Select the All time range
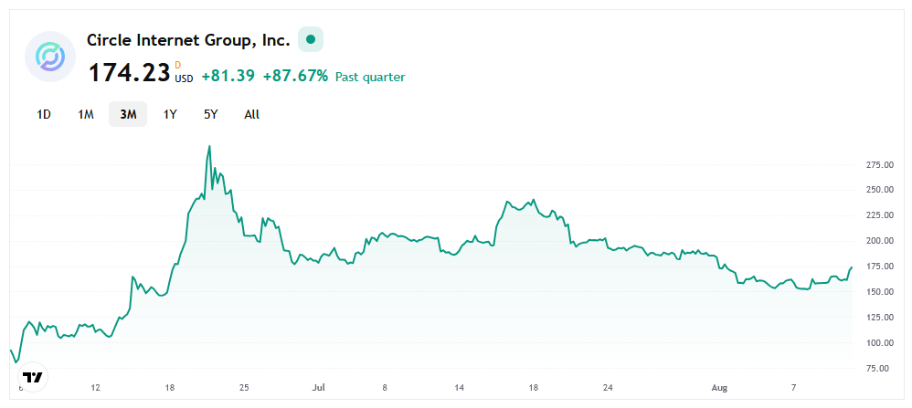This screenshot has height=408, width=912. pyautogui.click(x=252, y=114)
